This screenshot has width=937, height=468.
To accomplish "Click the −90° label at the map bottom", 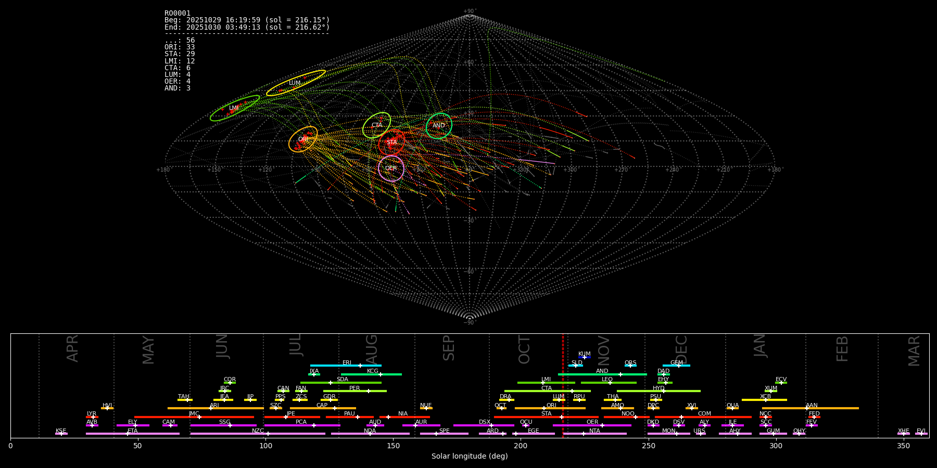I will point(470,322).
